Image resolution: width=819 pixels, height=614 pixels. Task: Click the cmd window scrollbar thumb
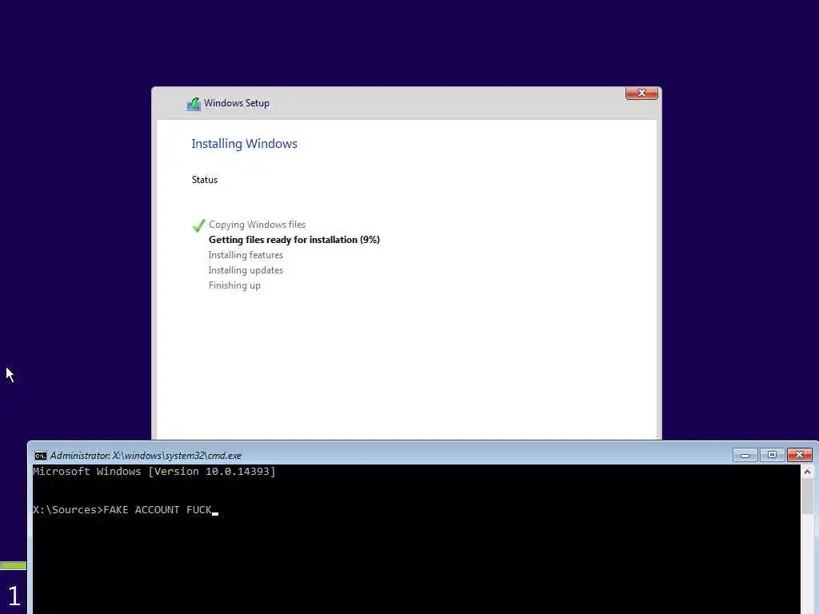pos(807,496)
